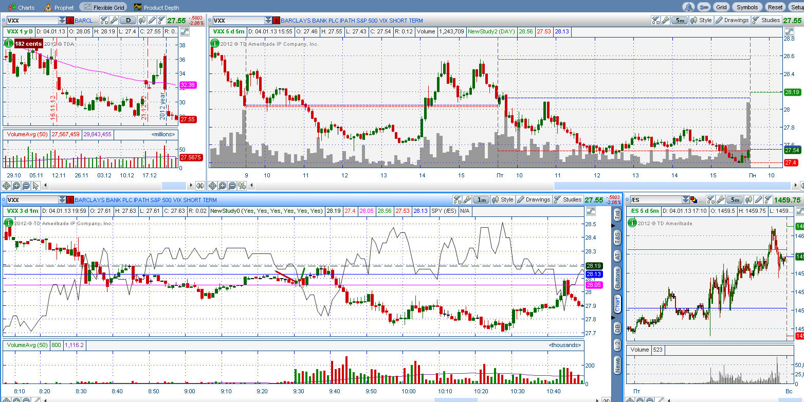
Task: Open the Product Depth tab
Action: click(157, 7)
